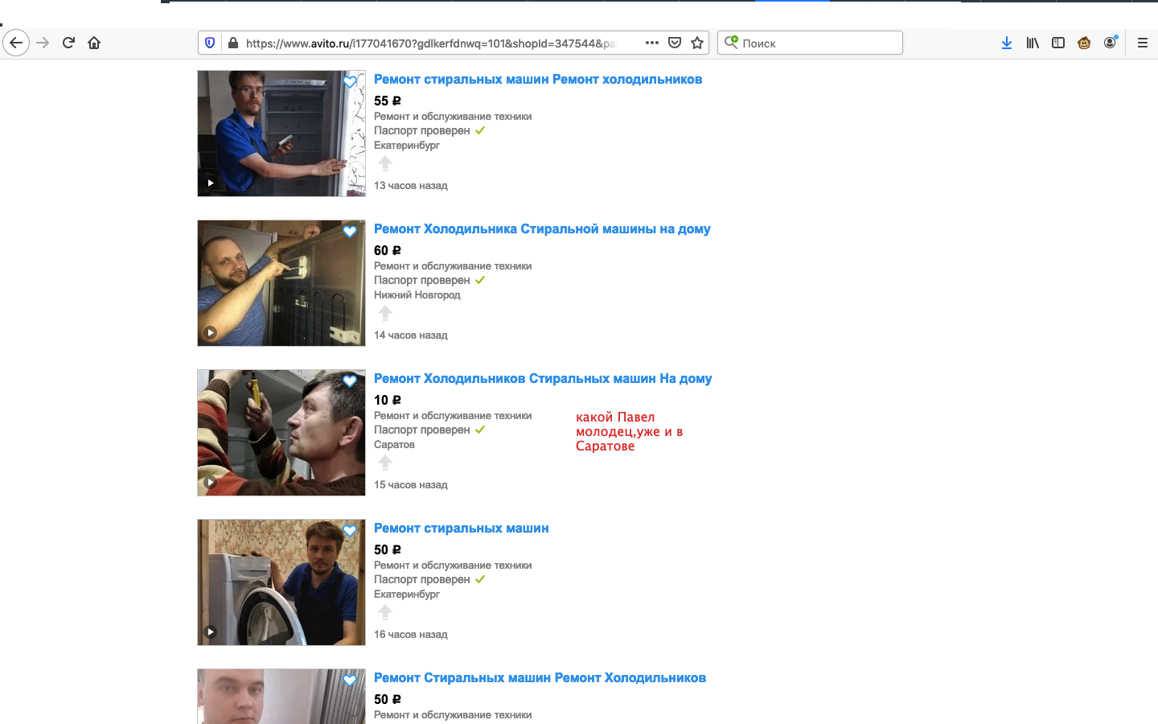Open Ремонт Холодильников Стиральных машин На дому
Viewport: 1158px width, 724px height.
[543, 378]
